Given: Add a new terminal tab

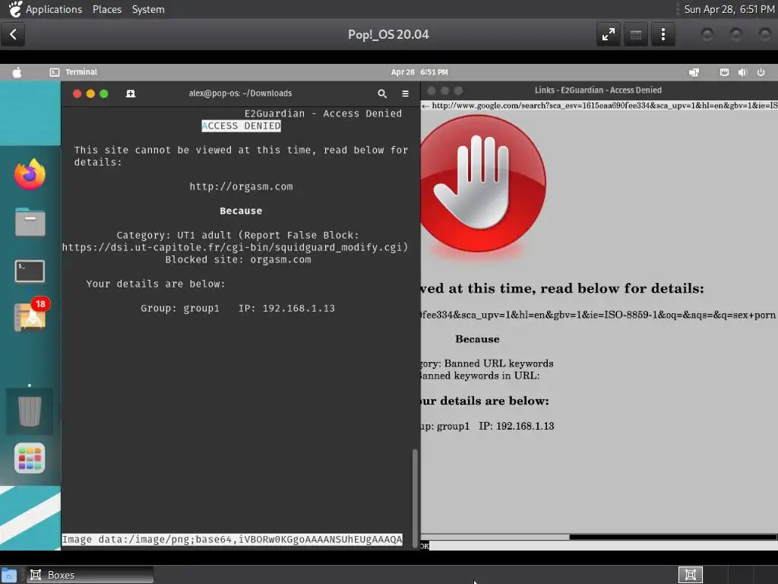Looking at the screenshot, I should pos(131,94).
